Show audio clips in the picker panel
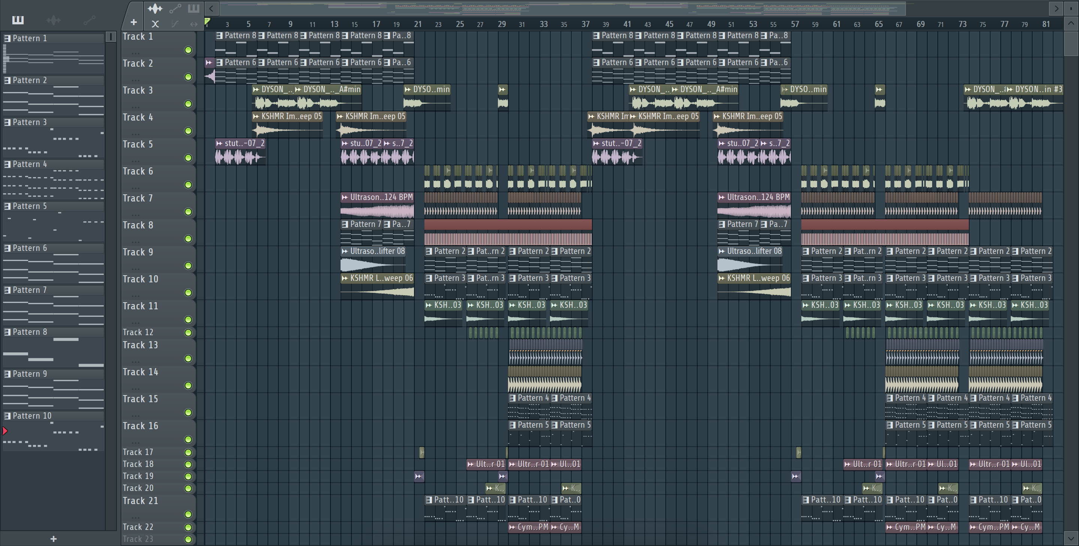Screen dimensions: 1079x546 pyautogui.click(x=54, y=20)
